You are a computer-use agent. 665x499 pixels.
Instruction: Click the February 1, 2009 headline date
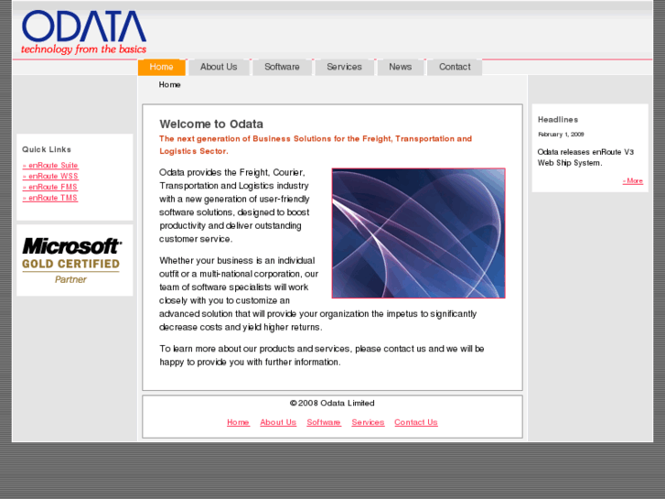pyautogui.click(x=561, y=135)
